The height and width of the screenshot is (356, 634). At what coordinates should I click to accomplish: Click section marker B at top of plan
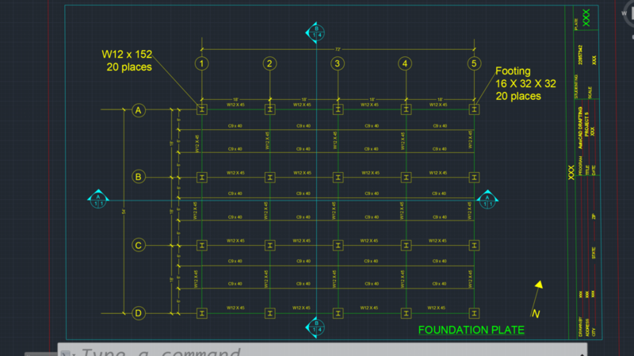[315, 33]
